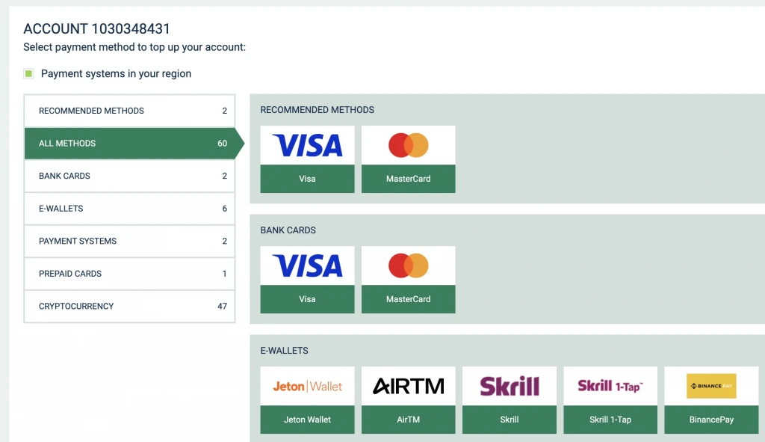765x442 pixels.
Task: Toggle Payment systems in your region checkbox
Action: tap(29, 73)
